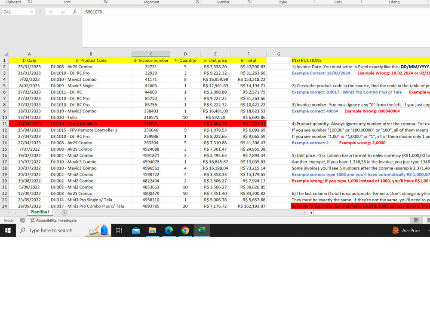Select column C header
Image resolution: width=430 pixels, height=322 pixels.
click(x=151, y=54)
